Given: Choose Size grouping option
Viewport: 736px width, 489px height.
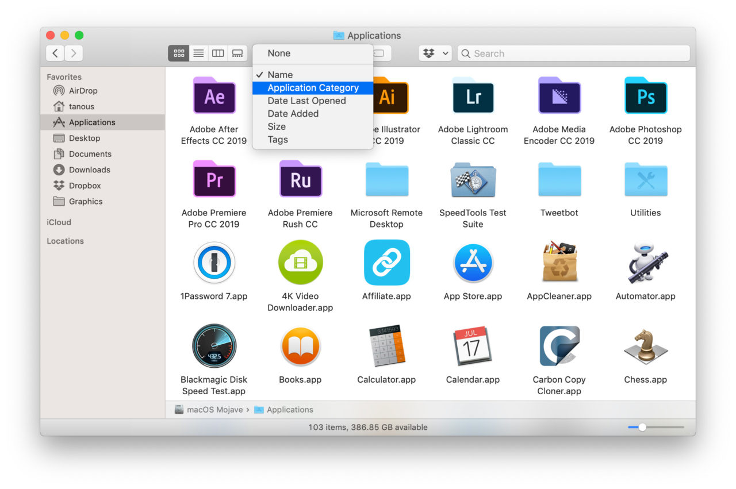Looking at the screenshot, I should pyautogui.click(x=313, y=126).
